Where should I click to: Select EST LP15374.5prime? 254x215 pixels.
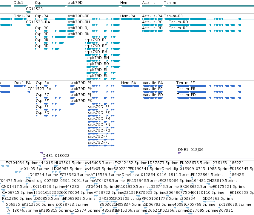73,214
